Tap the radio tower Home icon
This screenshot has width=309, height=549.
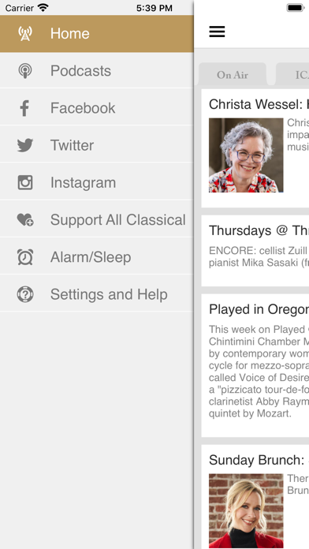pyautogui.click(x=25, y=34)
